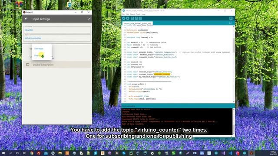The width and height of the screenshot is (278, 156).
Task: Open the Arduino File menu
Action: (x=123, y=14)
